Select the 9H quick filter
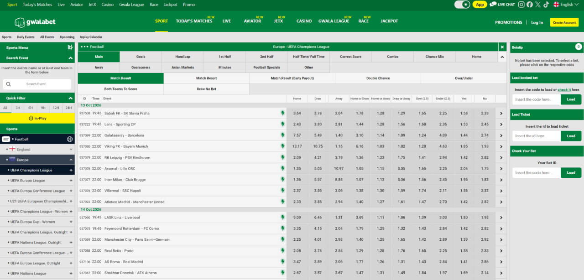 [43, 108]
